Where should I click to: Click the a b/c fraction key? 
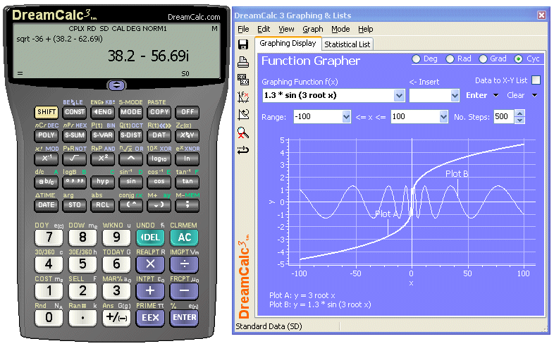click(x=47, y=182)
